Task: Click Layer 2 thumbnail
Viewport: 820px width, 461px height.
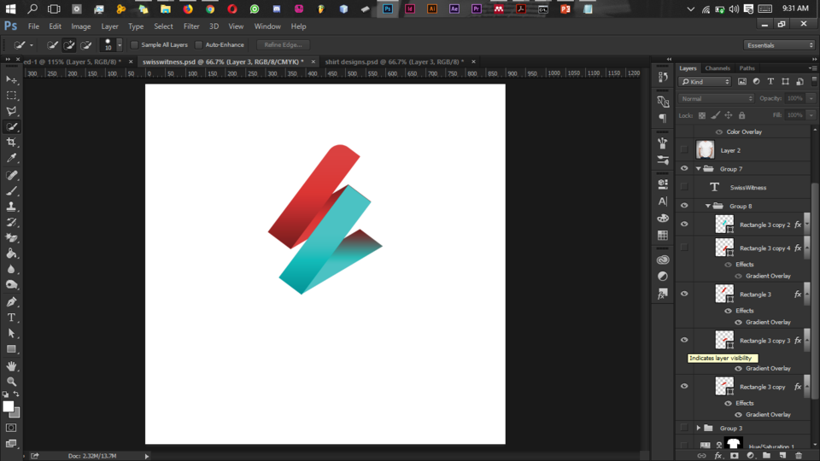Action: [x=705, y=150]
